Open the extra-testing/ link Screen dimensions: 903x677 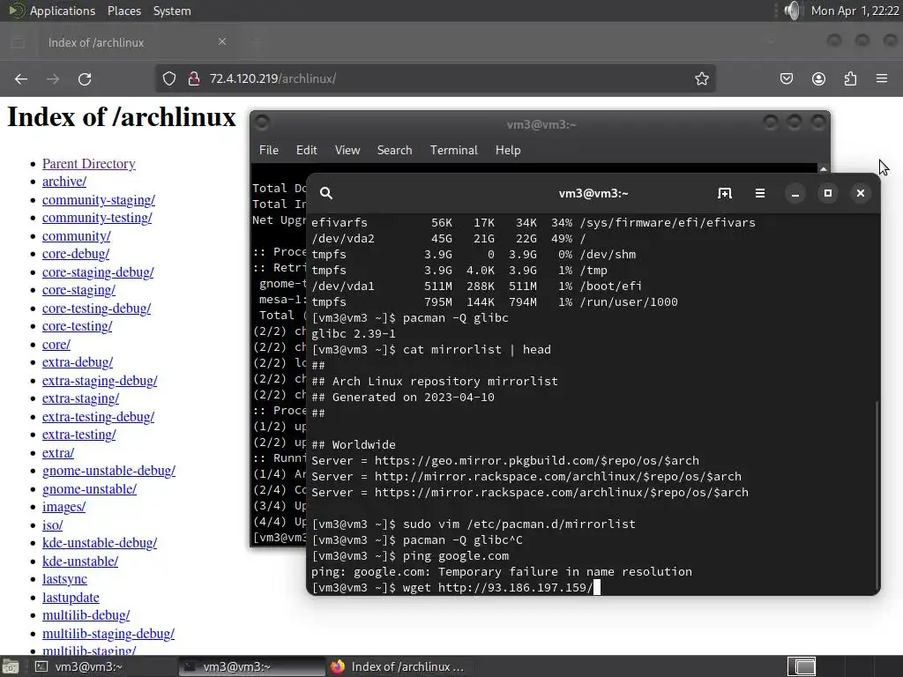(x=78, y=435)
